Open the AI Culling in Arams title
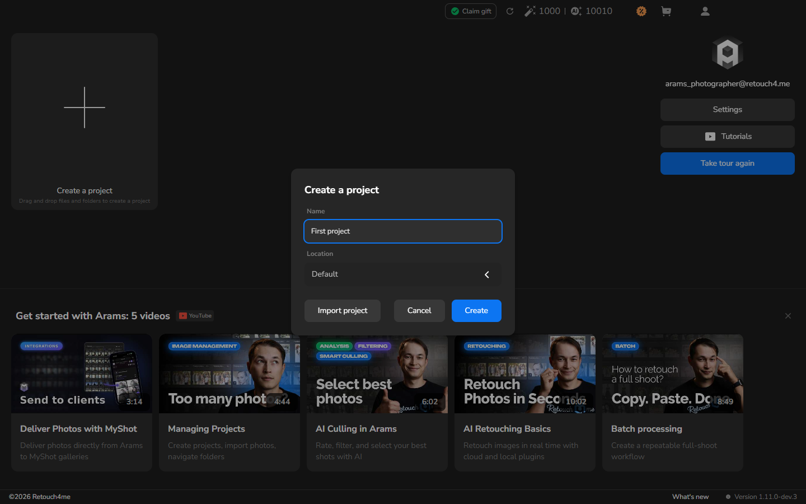This screenshot has height=504, width=806. [x=356, y=429]
